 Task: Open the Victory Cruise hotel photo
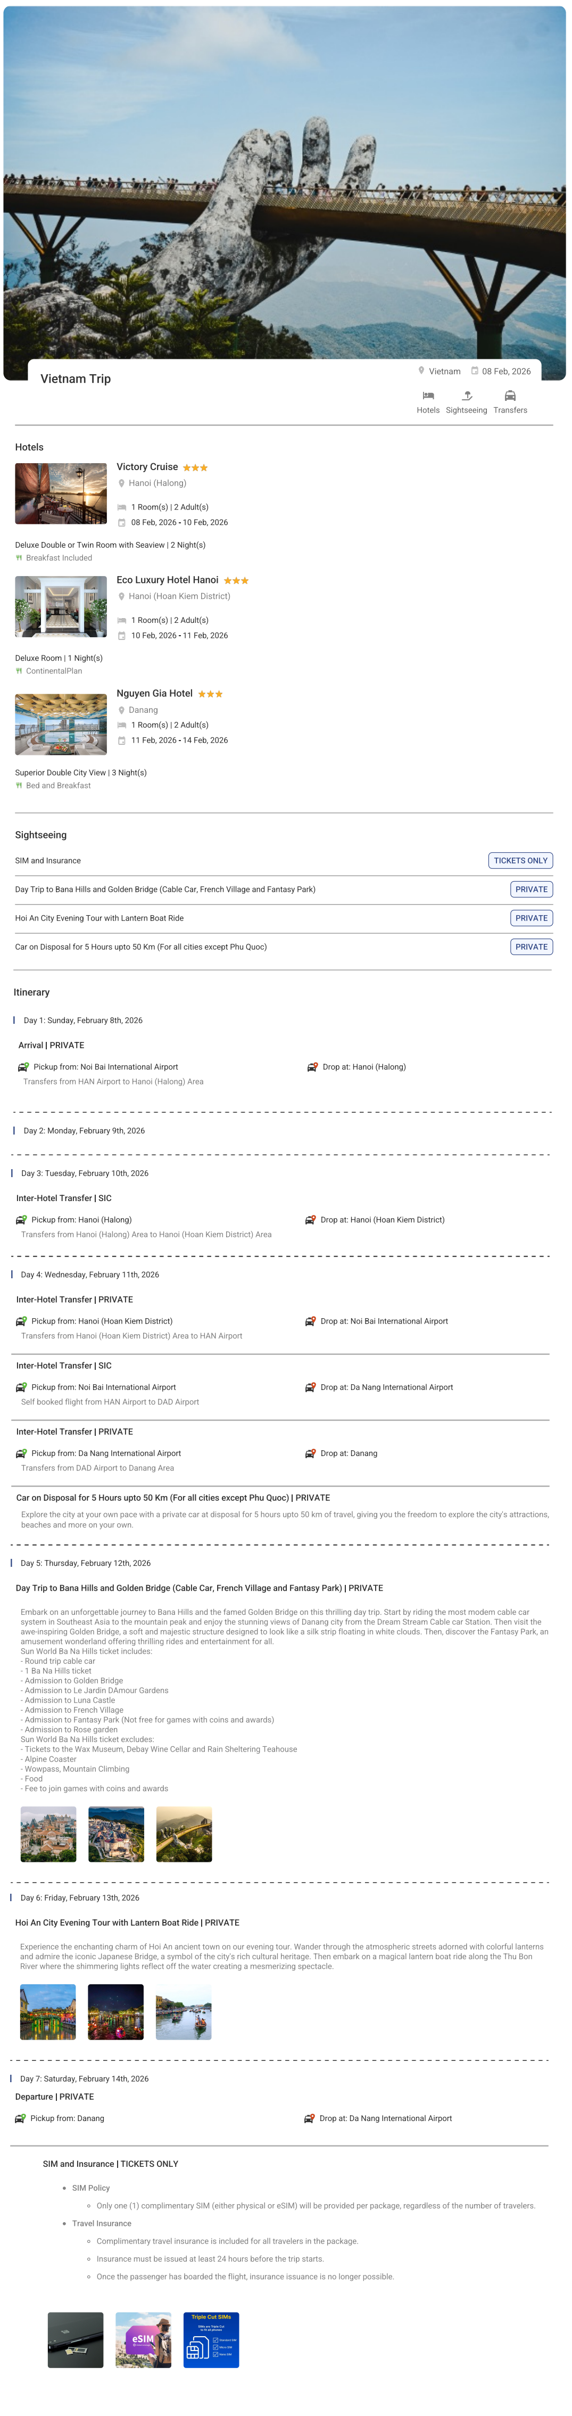coord(61,494)
